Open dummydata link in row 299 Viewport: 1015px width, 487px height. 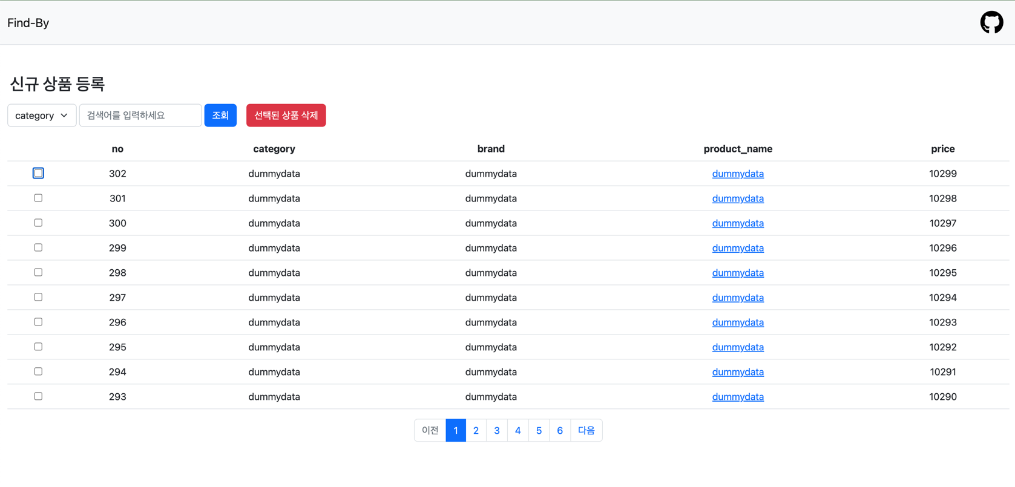pyautogui.click(x=738, y=248)
